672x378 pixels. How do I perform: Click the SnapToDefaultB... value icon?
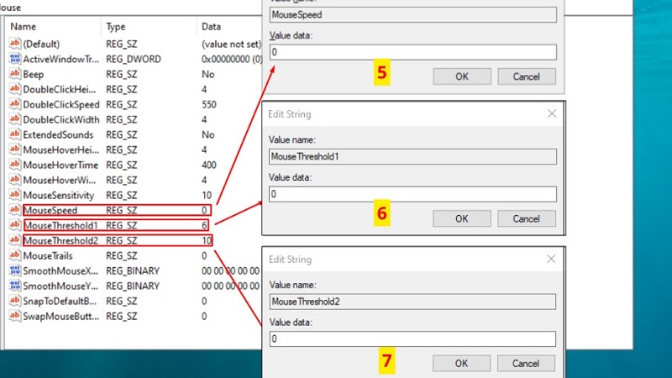pyautogui.click(x=14, y=301)
